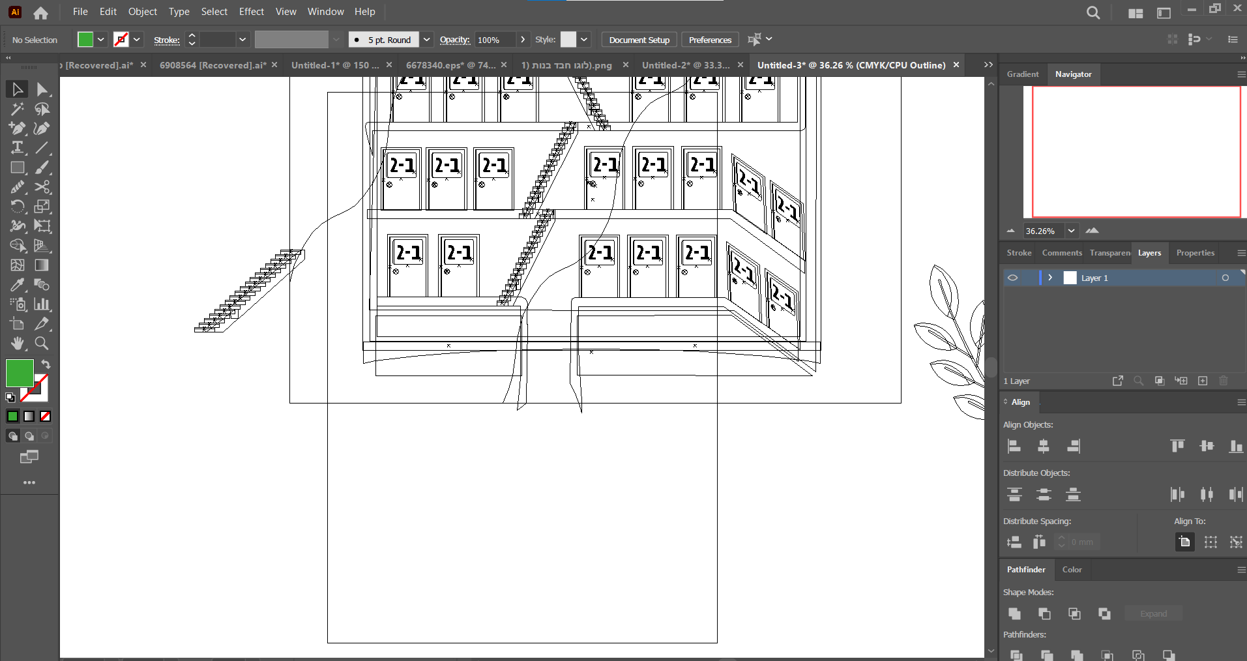Swap fill and stroke colors
The width and height of the screenshot is (1247, 661).
pyautogui.click(x=46, y=364)
